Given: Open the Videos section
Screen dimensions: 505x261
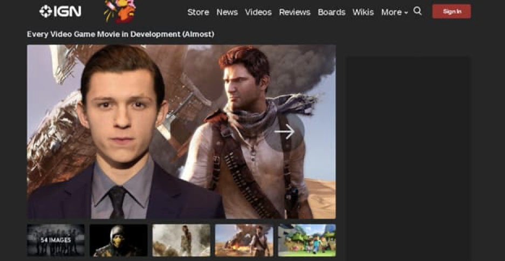Looking at the screenshot, I should 258,12.
